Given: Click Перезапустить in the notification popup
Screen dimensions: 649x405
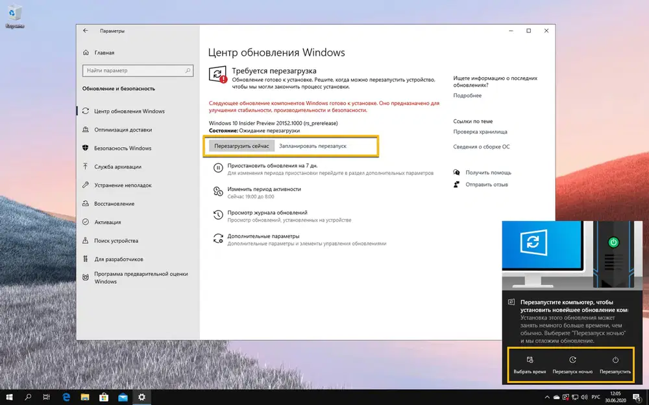Looking at the screenshot, I should tap(617, 365).
